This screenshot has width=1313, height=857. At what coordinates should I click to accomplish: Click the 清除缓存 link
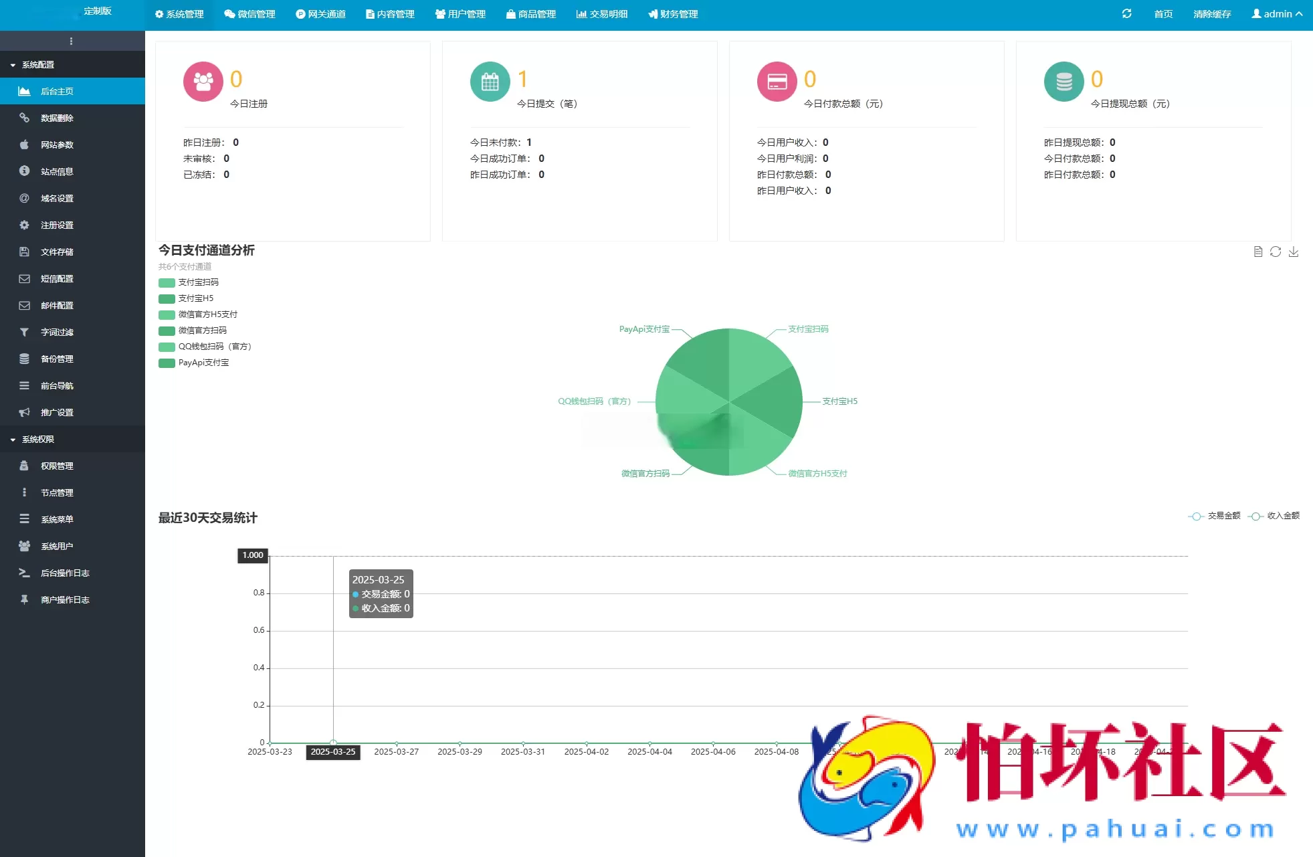coord(1212,13)
